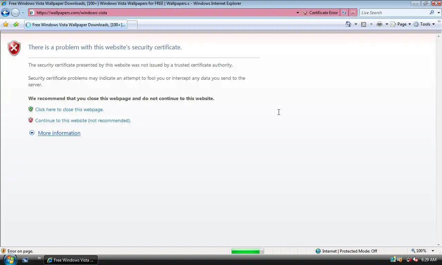This screenshot has width=442, height=265.
Task: Click the green shield icon
Action: click(x=31, y=109)
